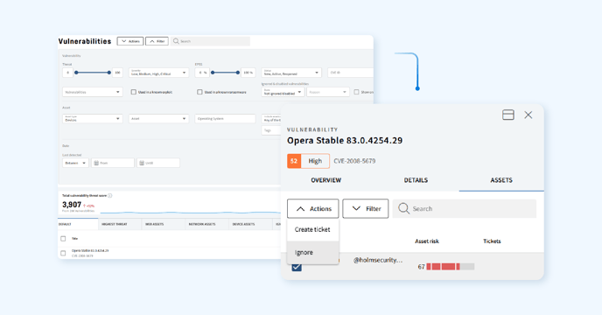Click the info icon beside Total vulnerability threat score
Viewport: 602px width, 315px height.
click(x=109, y=195)
